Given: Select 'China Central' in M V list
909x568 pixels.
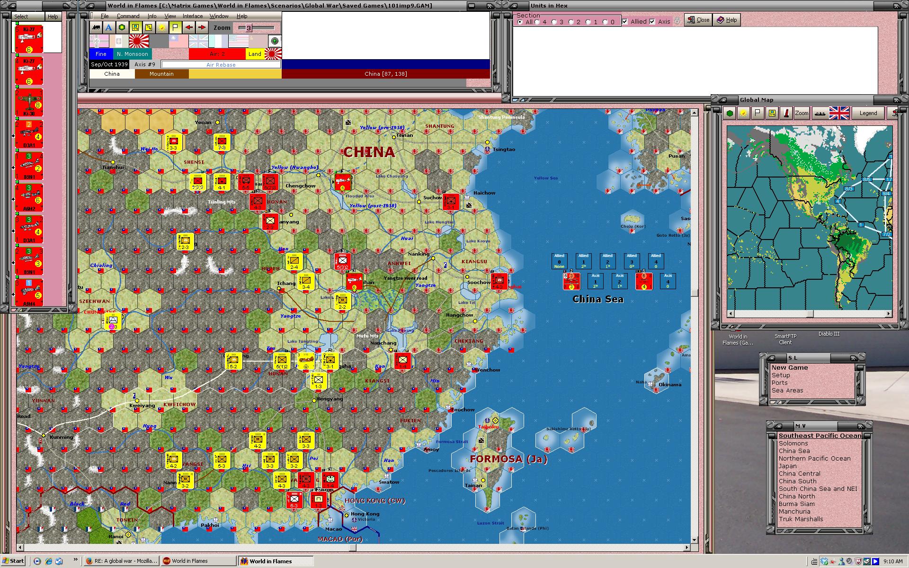Looking at the screenshot, I should pos(800,473).
